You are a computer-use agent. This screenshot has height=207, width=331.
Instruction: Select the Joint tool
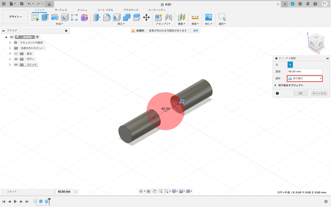point(168,17)
